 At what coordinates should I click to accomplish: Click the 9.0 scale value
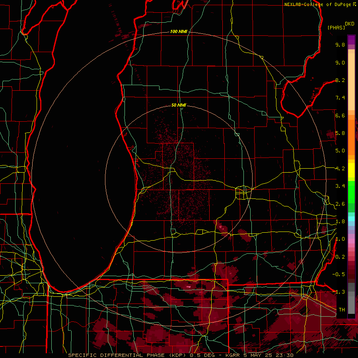(340, 62)
